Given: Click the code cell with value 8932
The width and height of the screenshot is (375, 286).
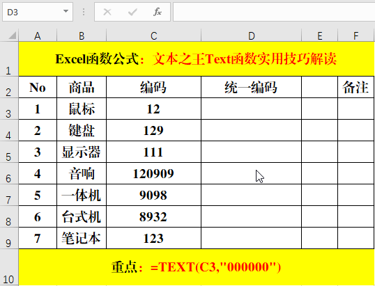Looking at the screenshot, I should 153,216.
